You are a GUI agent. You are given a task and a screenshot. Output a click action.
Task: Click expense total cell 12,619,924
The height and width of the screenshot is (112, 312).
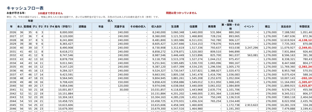pos(286,40)
